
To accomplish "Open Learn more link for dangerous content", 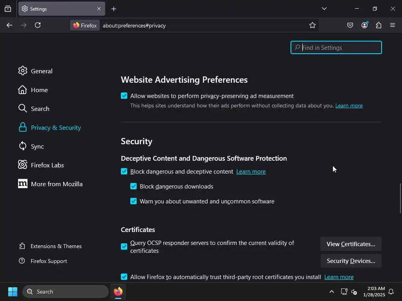I will 251,172.
